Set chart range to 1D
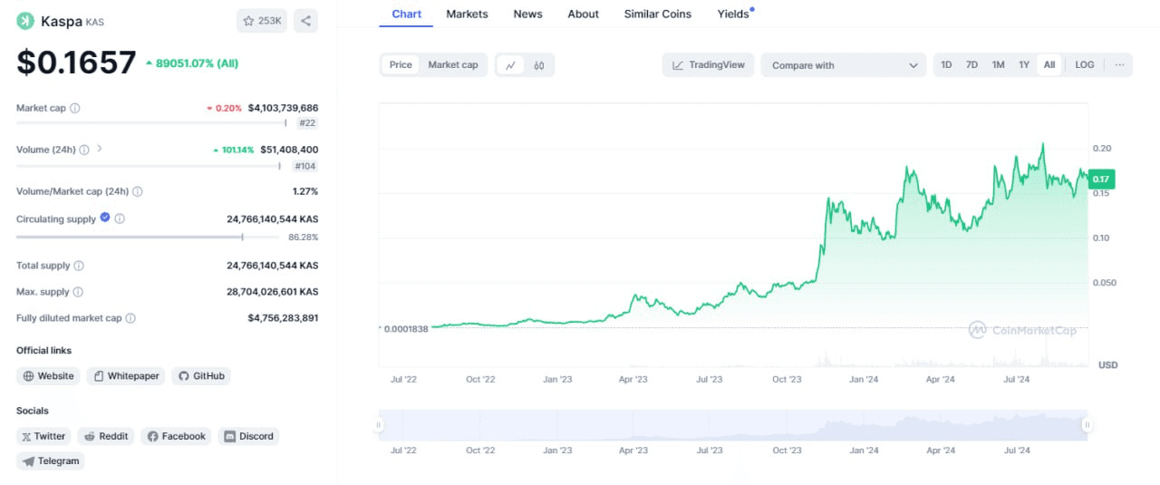The height and width of the screenshot is (485, 1160). tap(946, 65)
